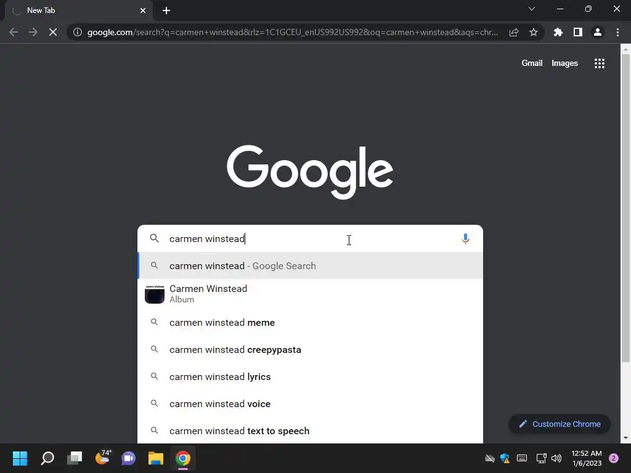The image size is (631, 473).
Task: Start voice search with microphone icon
Action: pyautogui.click(x=465, y=238)
